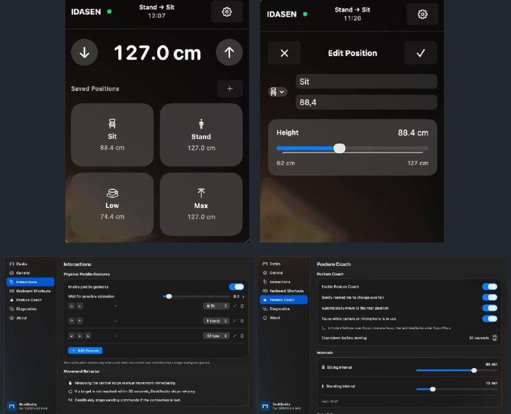Toggle Pause while camera or microphone in use
The width and height of the screenshot is (511, 414).
click(490, 319)
